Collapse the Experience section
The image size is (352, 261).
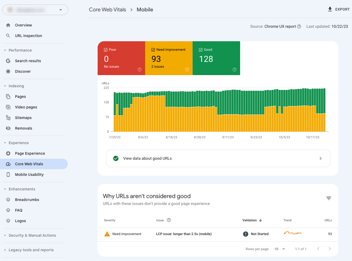pyautogui.click(x=5, y=143)
